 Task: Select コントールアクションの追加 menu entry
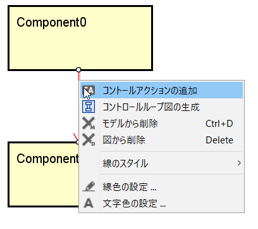(161, 91)
